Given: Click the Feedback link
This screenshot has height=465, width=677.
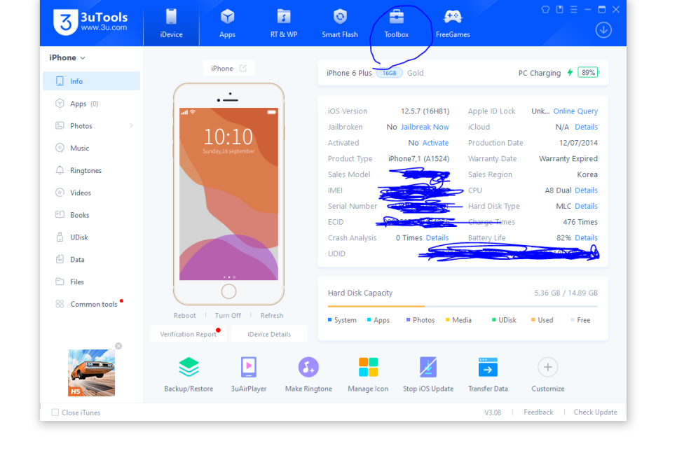Looking at the screenshot, I should [x=538, y=412].
